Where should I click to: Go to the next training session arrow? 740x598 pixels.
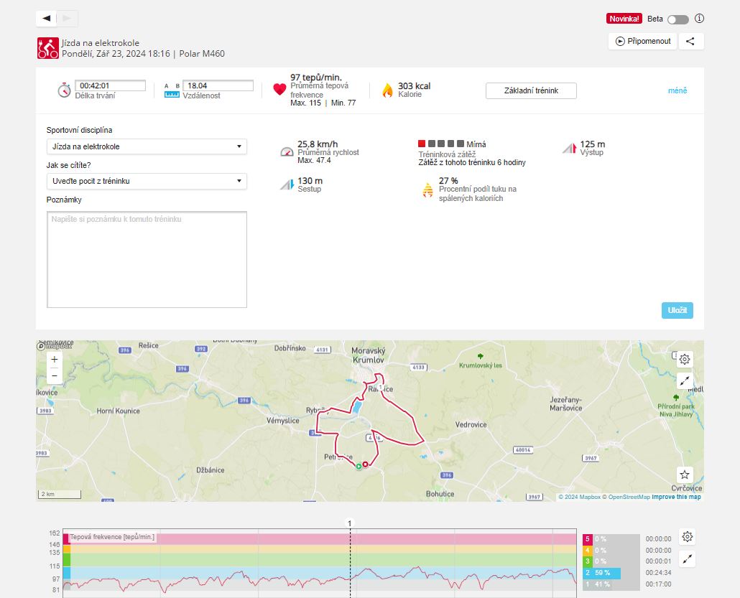pyautogui.click(x=67, y=19)
